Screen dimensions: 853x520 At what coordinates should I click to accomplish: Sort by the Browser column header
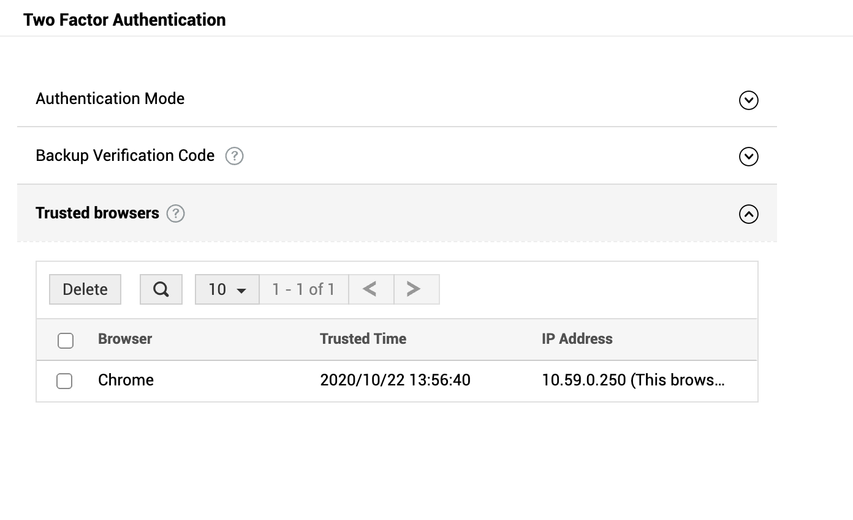pyautogui.click(x=125, y=339)
